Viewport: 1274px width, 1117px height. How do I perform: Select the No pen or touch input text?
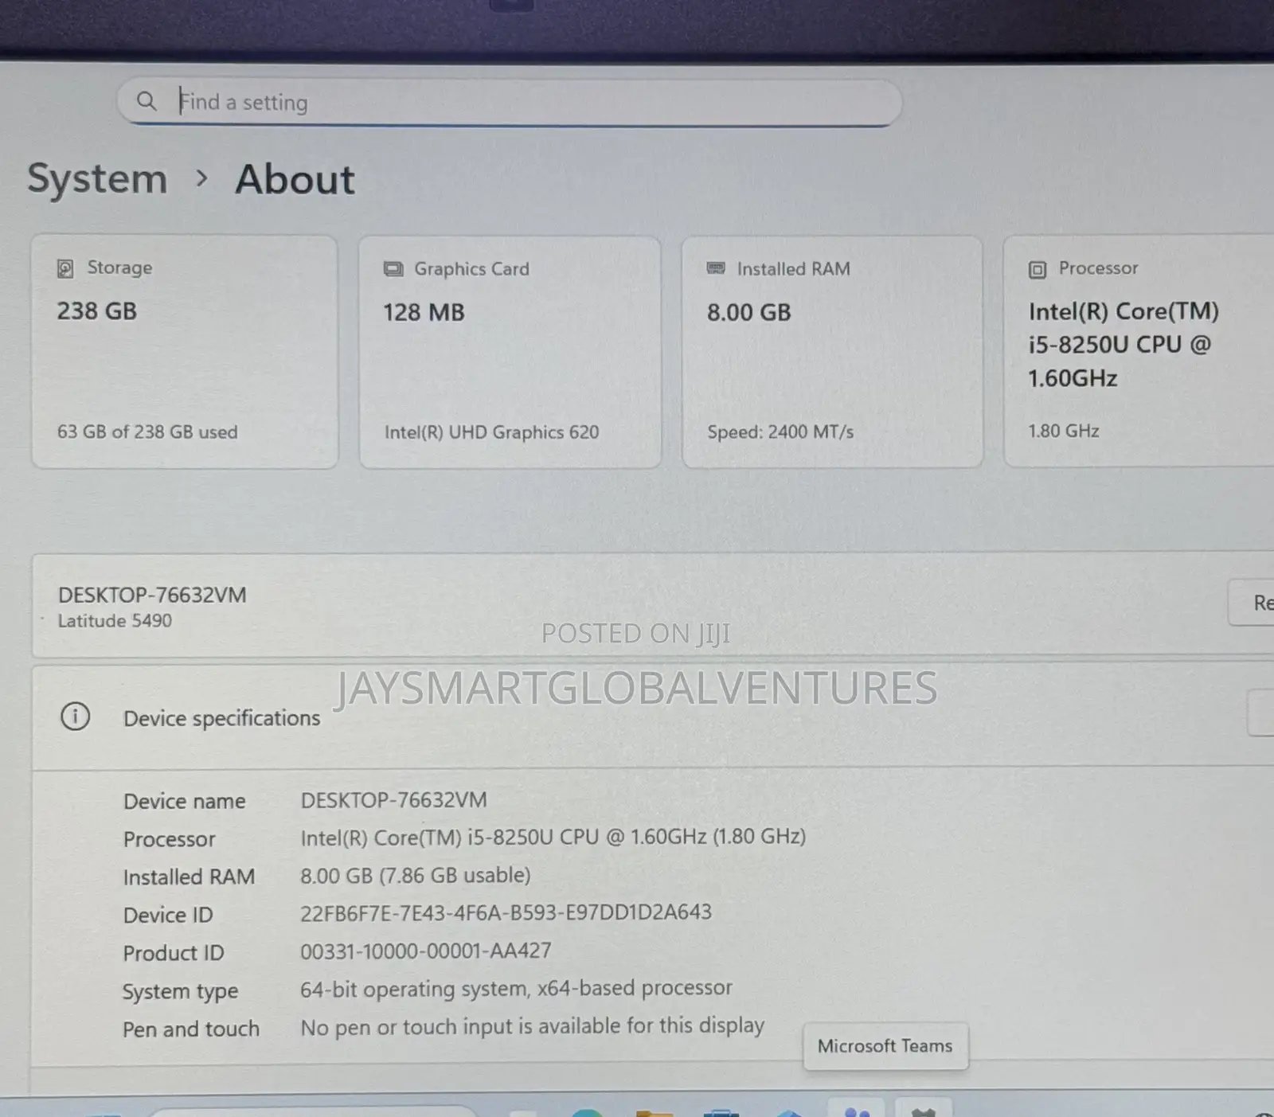(532, 1026)
